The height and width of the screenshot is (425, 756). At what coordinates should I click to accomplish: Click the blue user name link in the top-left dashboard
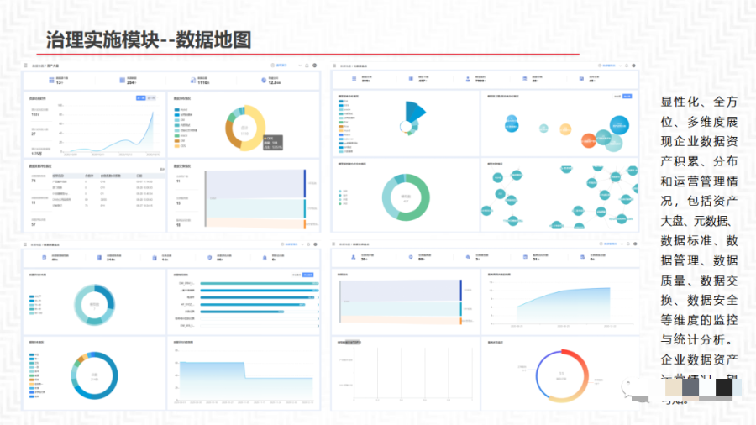(280, 66)
